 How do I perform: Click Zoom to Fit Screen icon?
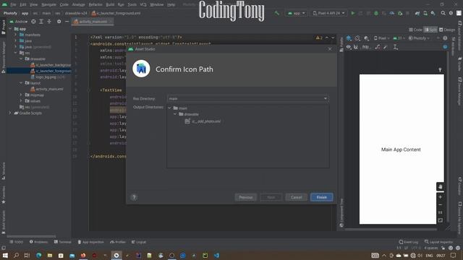[x=441, y=220]
